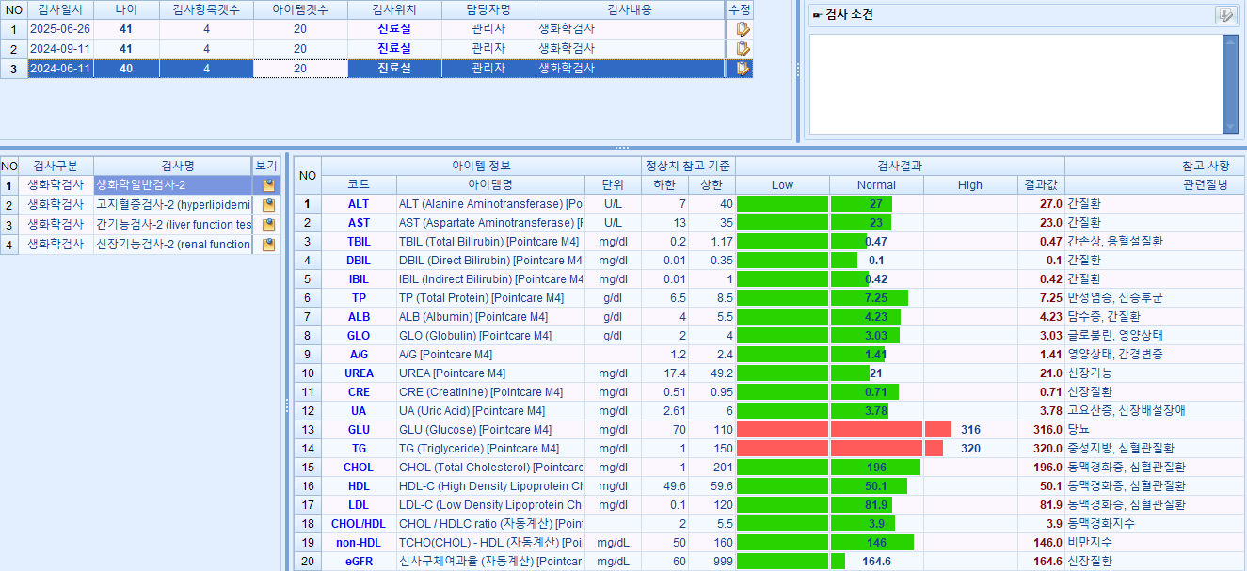Open the 진료실 link in the first exam row
The width and height of the screenshot is (1247, 571).
coord(395,29)
